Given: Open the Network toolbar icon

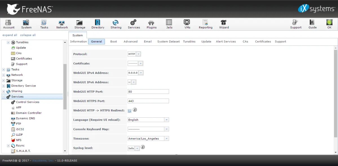Looking at the screenshot, I should (x=62, y=24).
